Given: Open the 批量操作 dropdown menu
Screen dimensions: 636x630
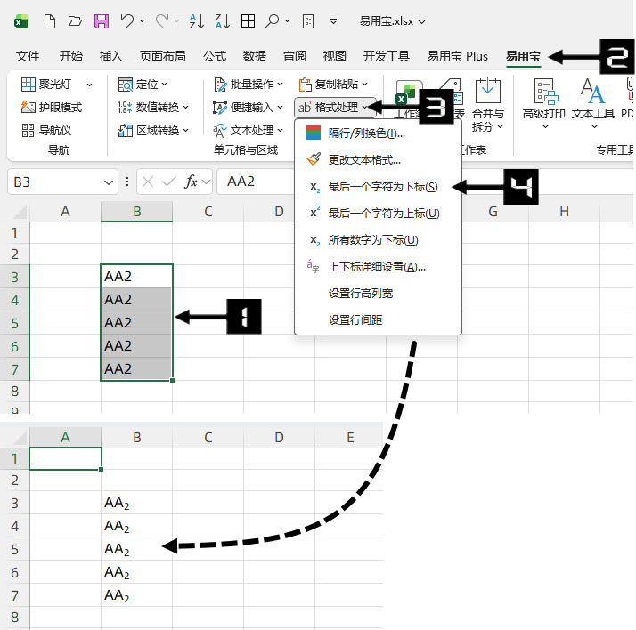Looking at the screenshot, I should (249, 84).
